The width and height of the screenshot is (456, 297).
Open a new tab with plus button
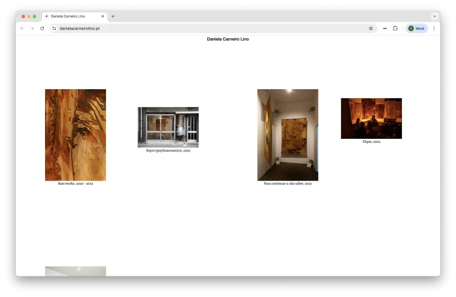pos(113,17)
